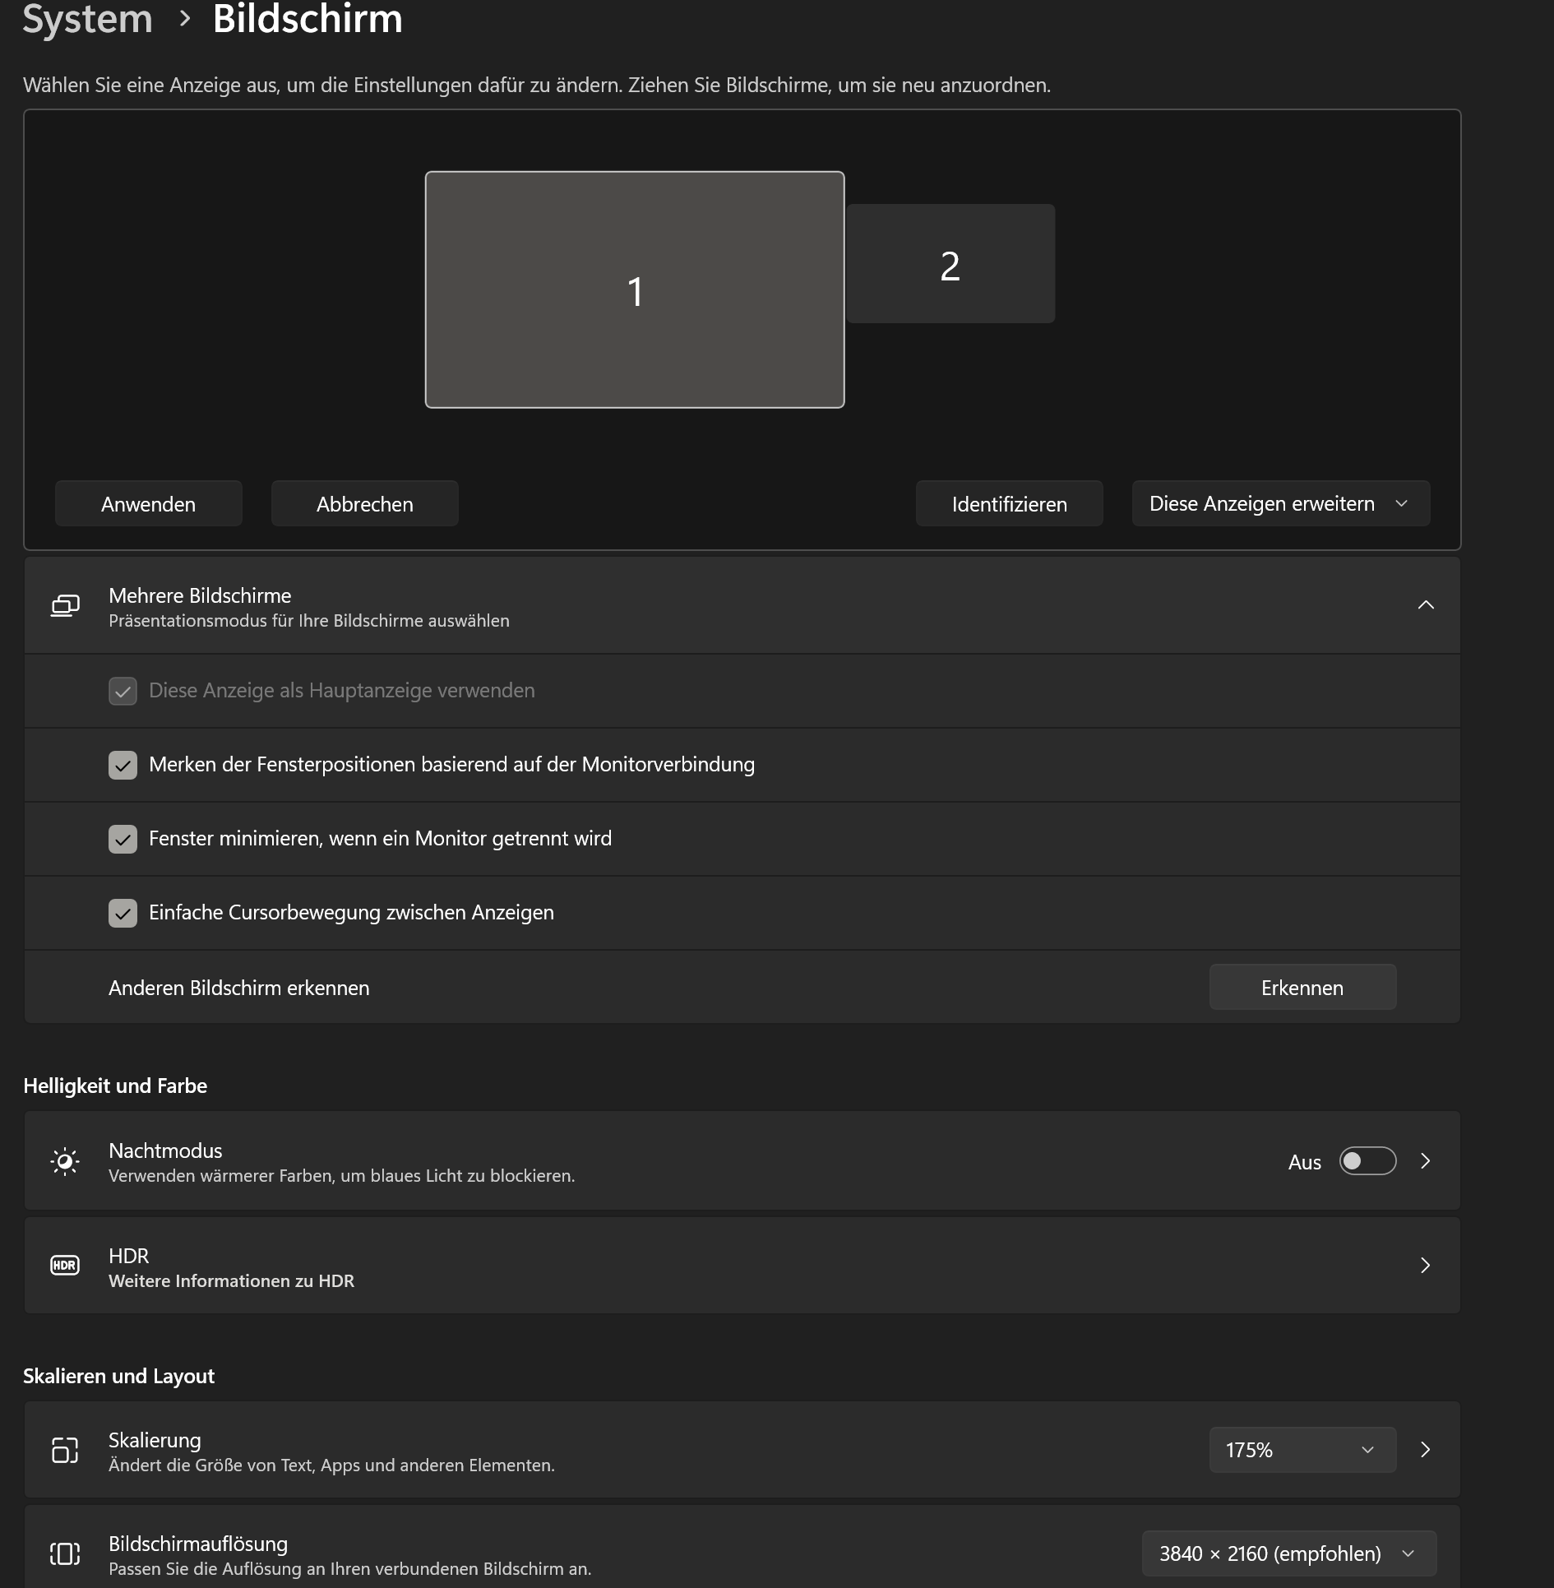
Task: Click the Nachtmodus sun icon
Action: [x=65, y=1160]
